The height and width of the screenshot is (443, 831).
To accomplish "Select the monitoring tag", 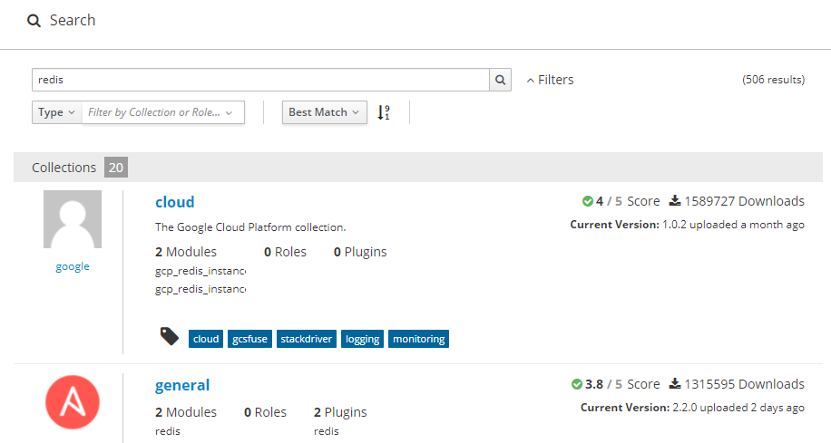I will pos(419,339).
